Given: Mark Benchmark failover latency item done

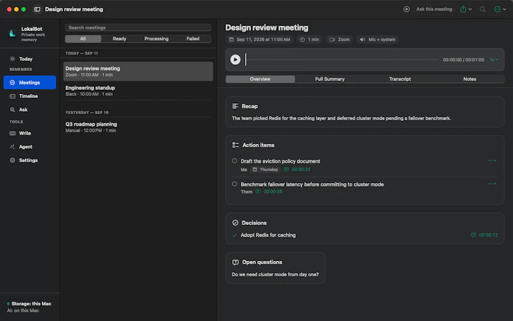Looking at the screenshot, I should point(235,184).
